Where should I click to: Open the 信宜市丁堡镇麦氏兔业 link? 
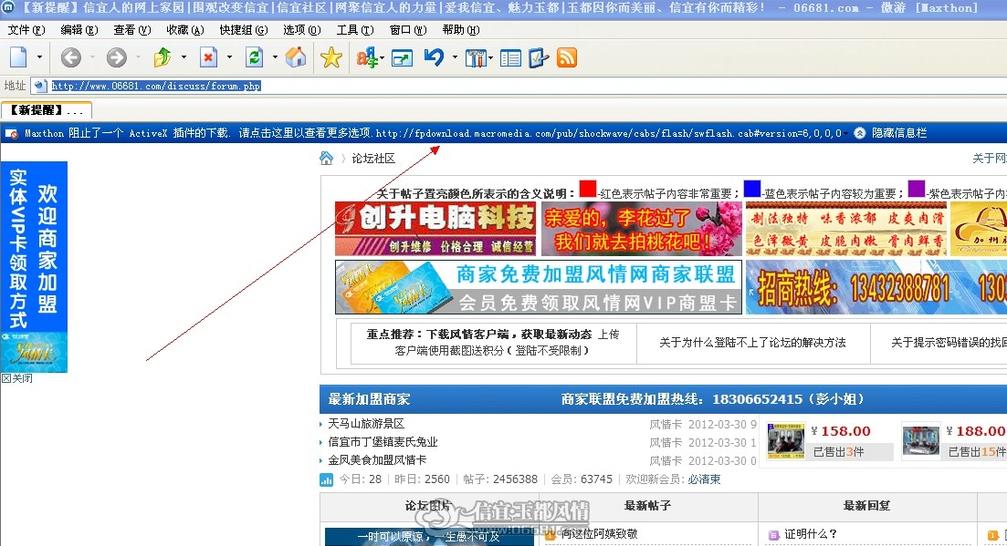coord(383,441)
